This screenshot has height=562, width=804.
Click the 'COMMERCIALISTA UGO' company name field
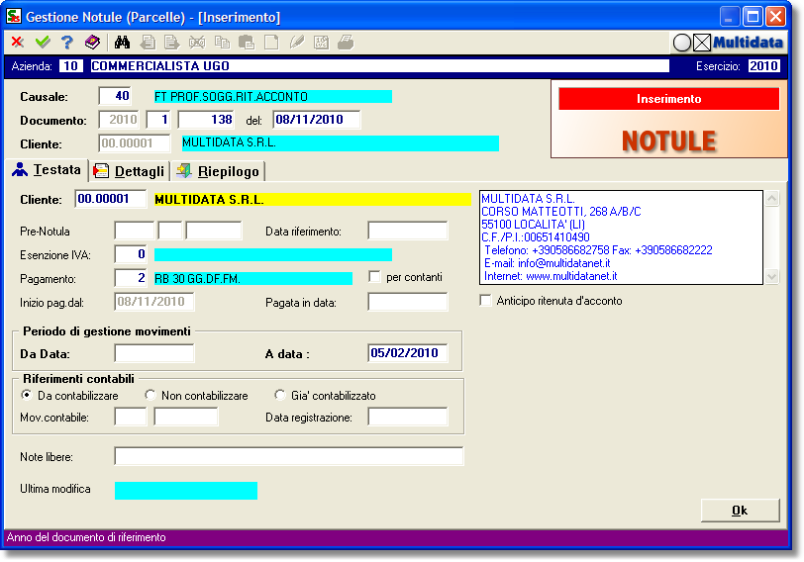tap(380, 65)
